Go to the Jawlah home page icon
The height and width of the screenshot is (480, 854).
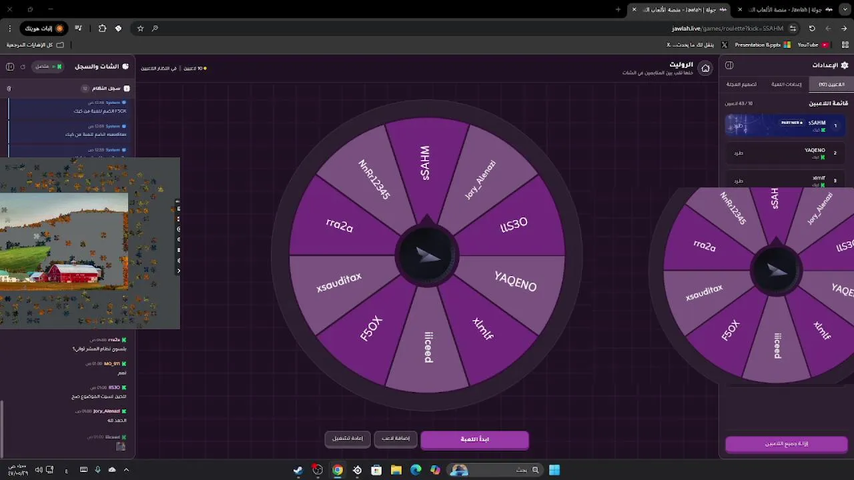tap(705, 68)
